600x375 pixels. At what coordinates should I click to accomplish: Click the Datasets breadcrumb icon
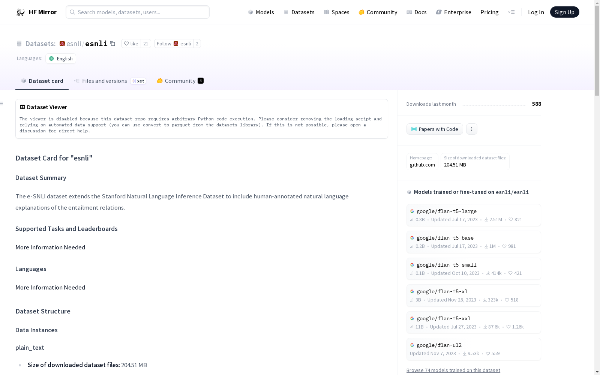click(19, 43)
